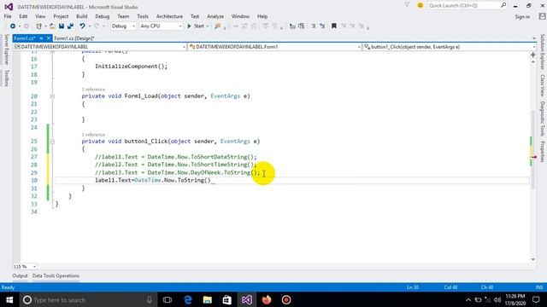The width and height of the screenshot is (547, 307).
Task: Open the Diagnostic Tools side tab
Action: (x=543, y=119)
